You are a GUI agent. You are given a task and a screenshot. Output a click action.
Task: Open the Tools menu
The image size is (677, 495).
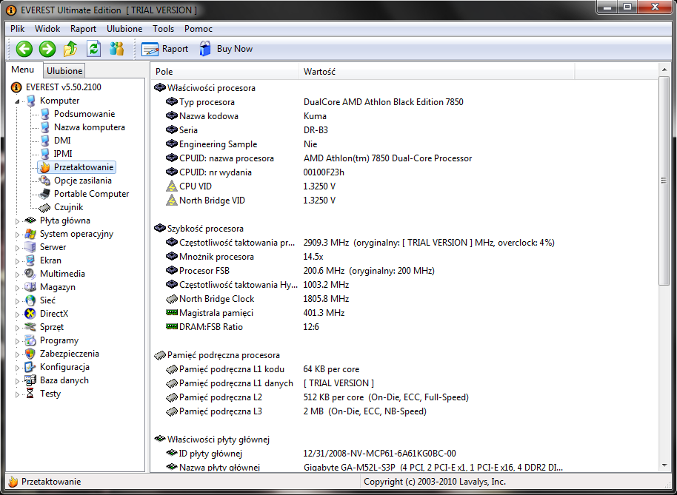(163, 29)
